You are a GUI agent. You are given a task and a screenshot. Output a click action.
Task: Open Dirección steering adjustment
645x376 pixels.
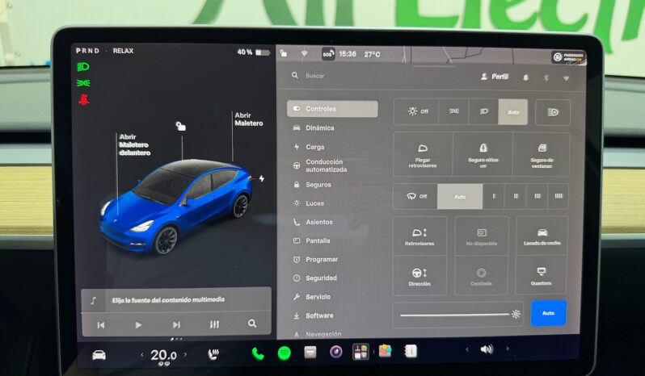click(x=419, y=276)
